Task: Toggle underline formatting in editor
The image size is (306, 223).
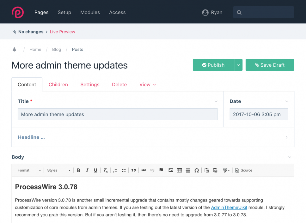Action: [95, 170]
